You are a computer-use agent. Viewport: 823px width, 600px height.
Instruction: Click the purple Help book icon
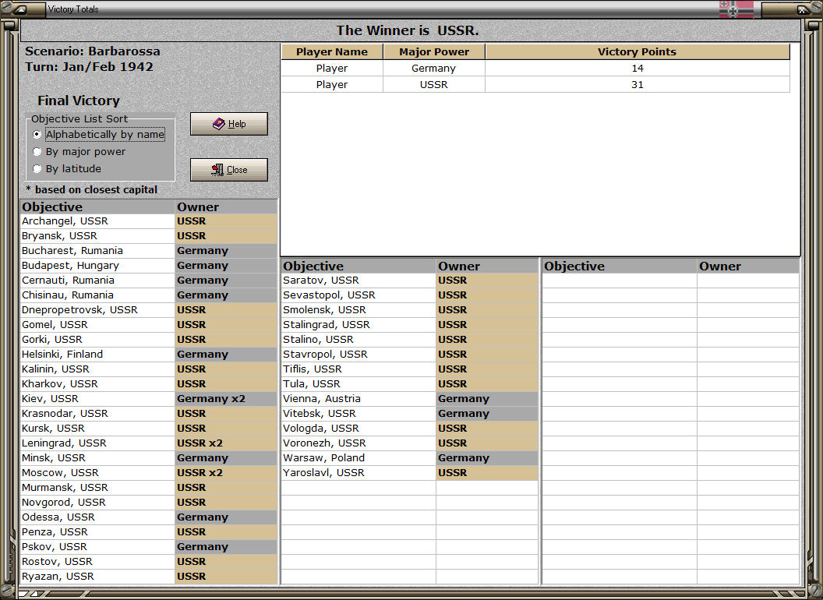[219, 124]
